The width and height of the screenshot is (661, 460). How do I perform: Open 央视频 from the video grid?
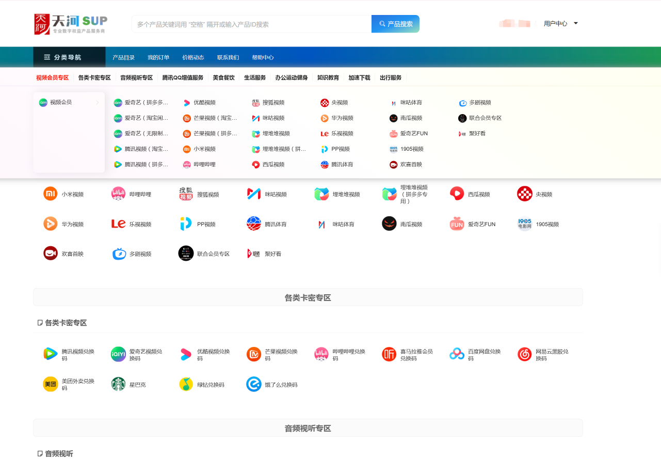(x=524, y=193)
